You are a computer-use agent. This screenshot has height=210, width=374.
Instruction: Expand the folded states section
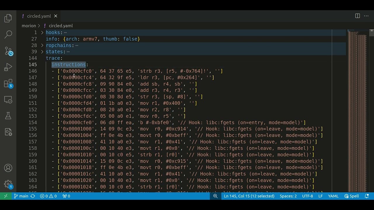42,52
